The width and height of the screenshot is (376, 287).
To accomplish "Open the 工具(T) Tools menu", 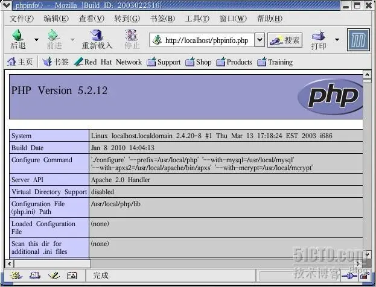I will tap(197, 19).
